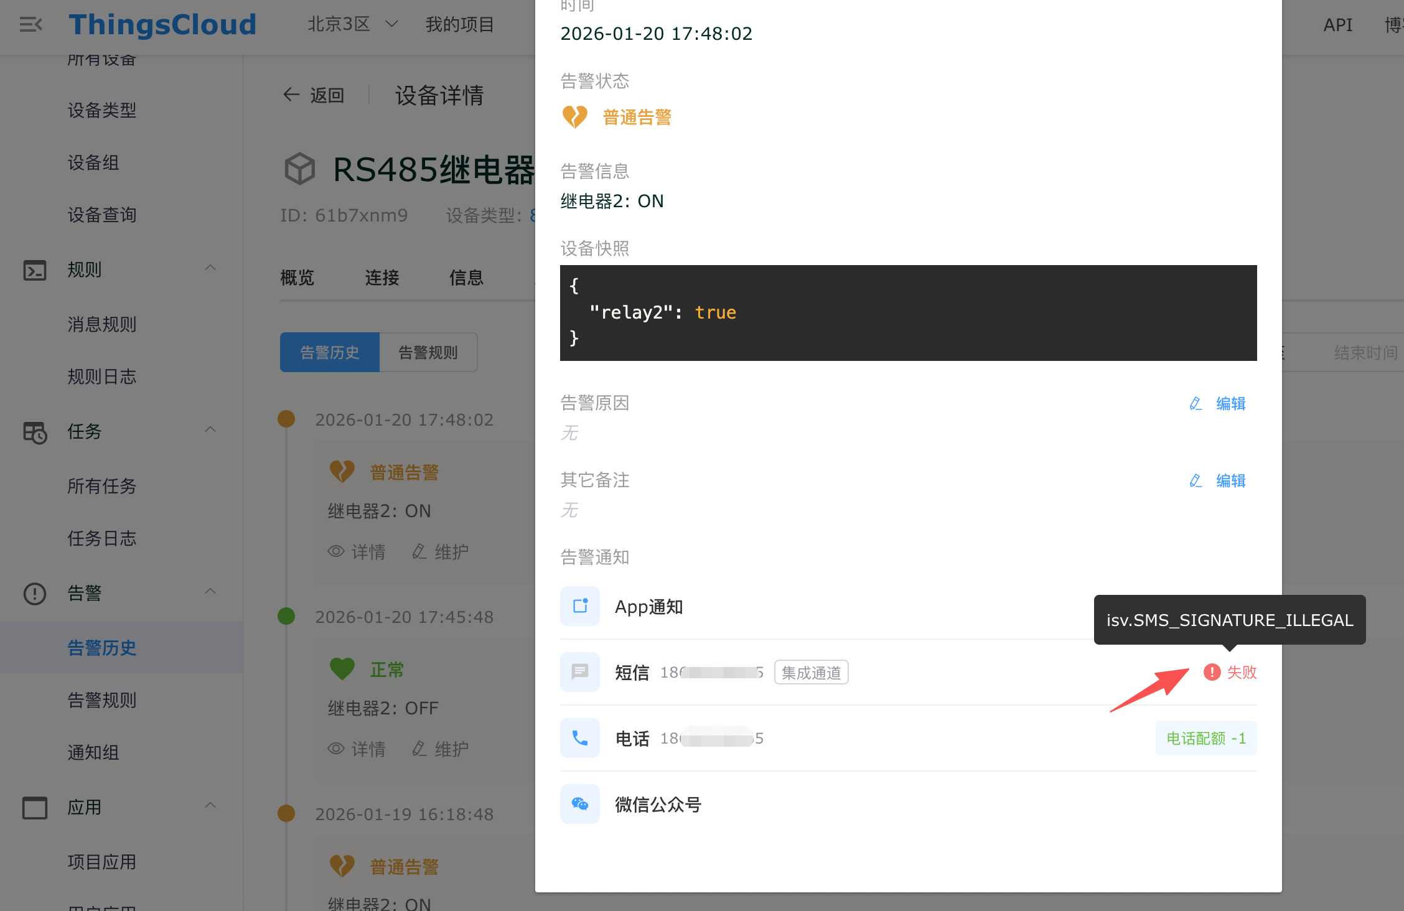Click the sidebar collapse hamburger icon
1404x911 pixels.
click(30, 25)
